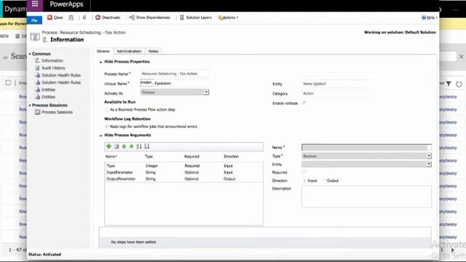Click the argument Name input field
466x262 pixels.
click(x=366, y=147)
